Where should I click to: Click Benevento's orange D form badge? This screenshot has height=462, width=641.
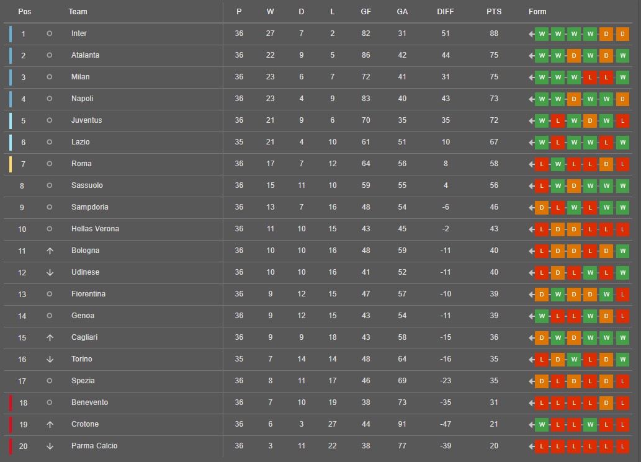click(x=606, y=402)
